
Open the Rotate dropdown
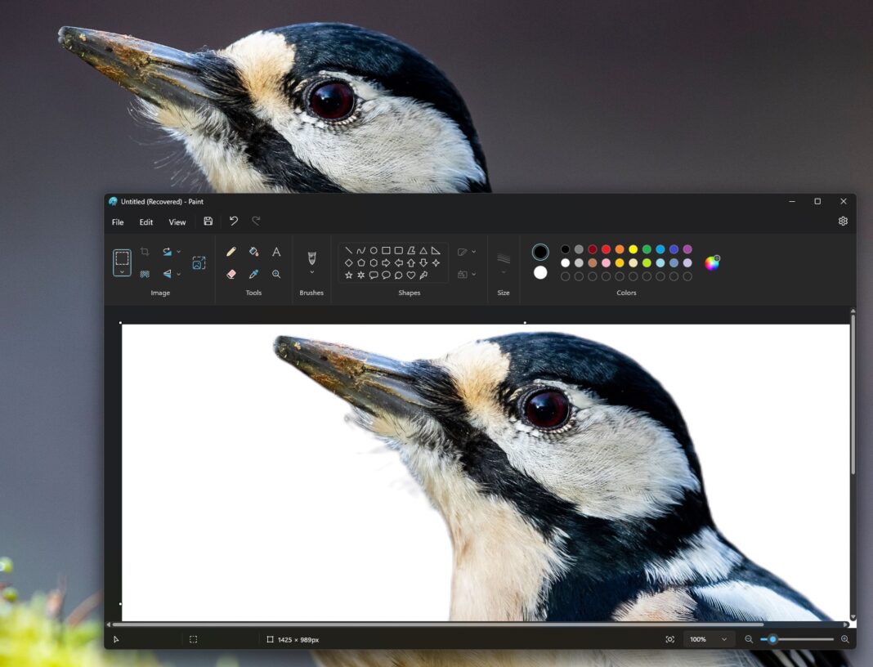tap(180, 251)
